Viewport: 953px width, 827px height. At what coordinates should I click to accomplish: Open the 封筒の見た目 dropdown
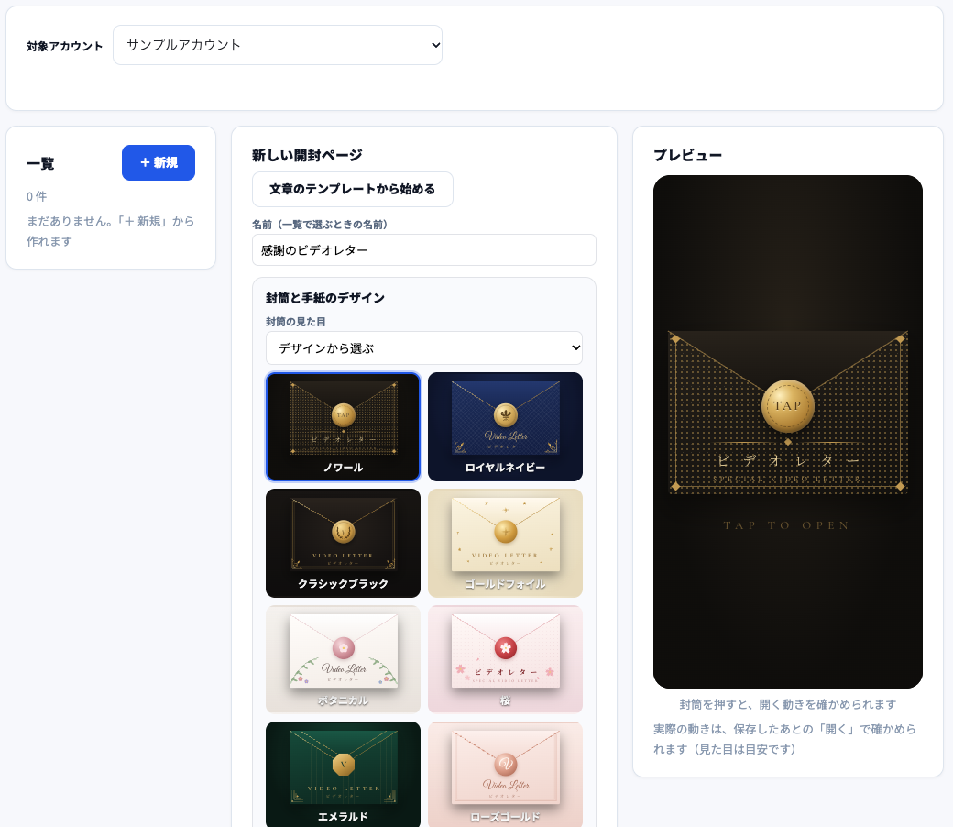tap(423, 347)
